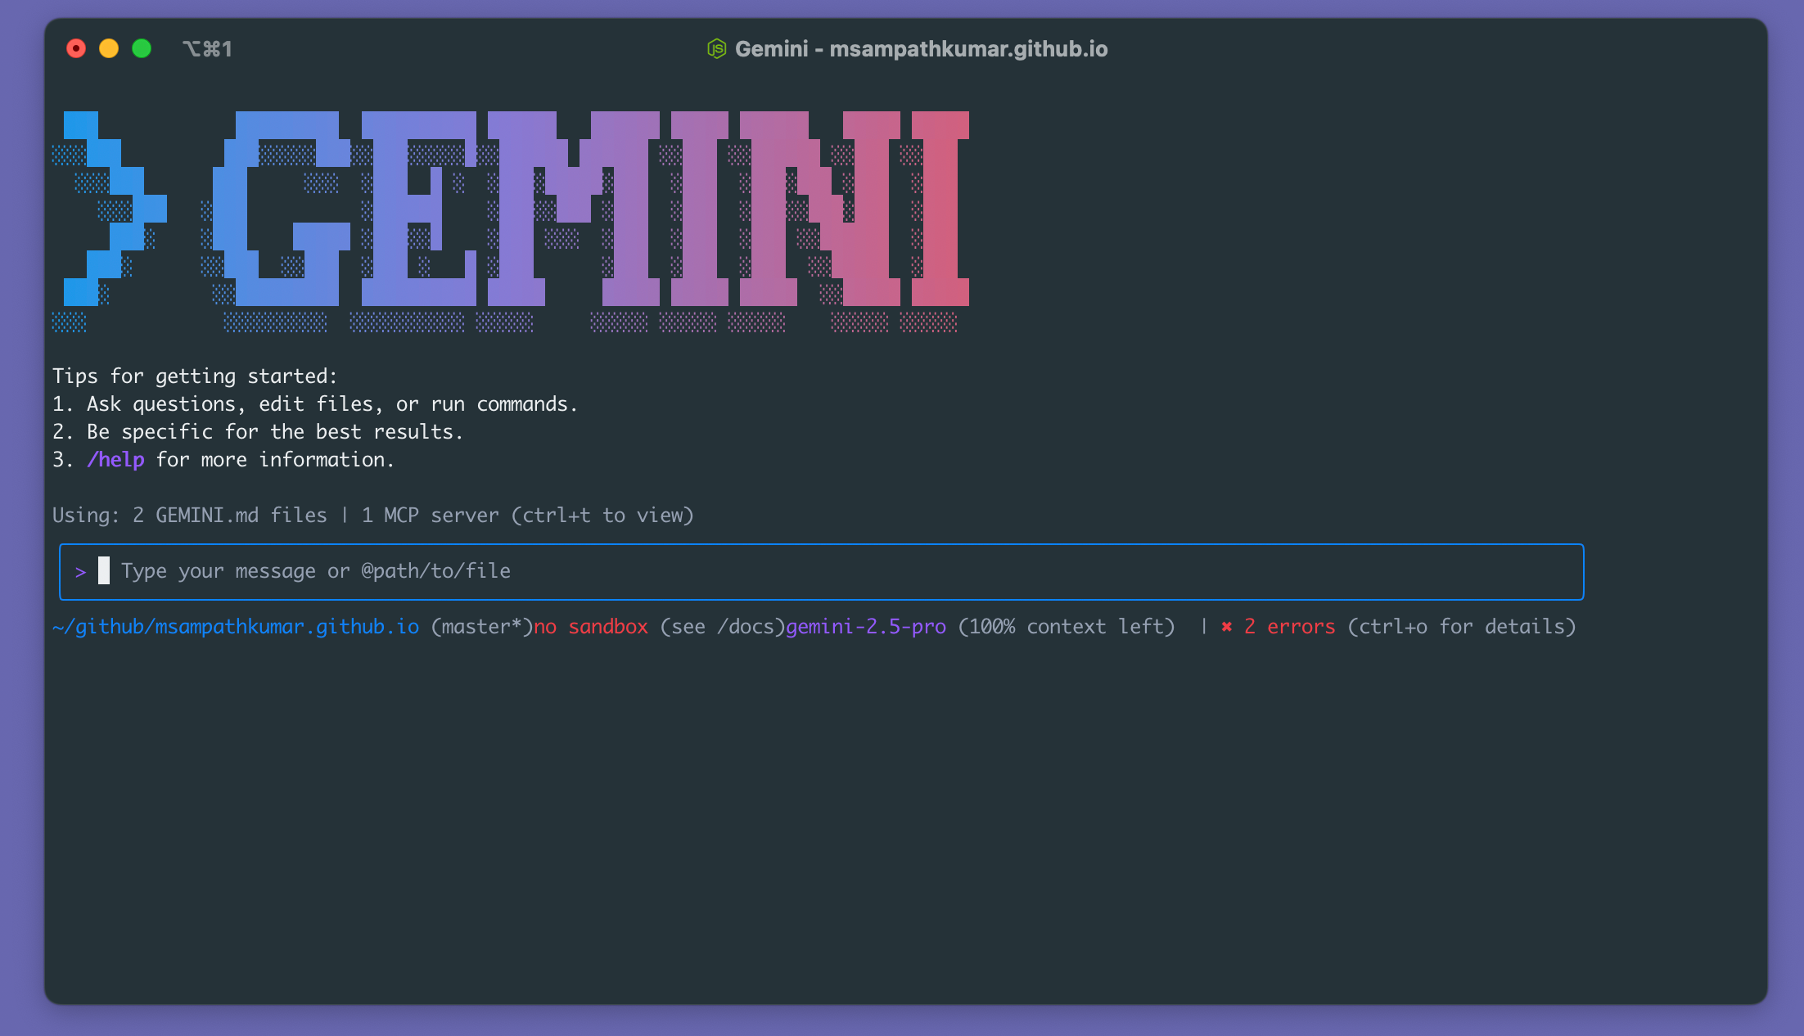This screenshot has height=1036, width=1804.
Task: Click the green maximize window button
Action: (x=142, y=49)
